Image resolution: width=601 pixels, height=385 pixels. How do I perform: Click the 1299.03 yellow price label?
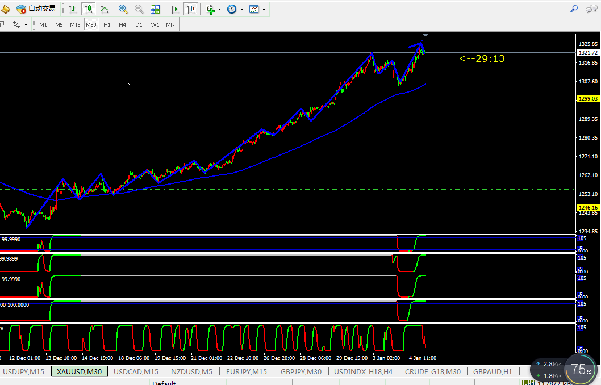(588, 99)
